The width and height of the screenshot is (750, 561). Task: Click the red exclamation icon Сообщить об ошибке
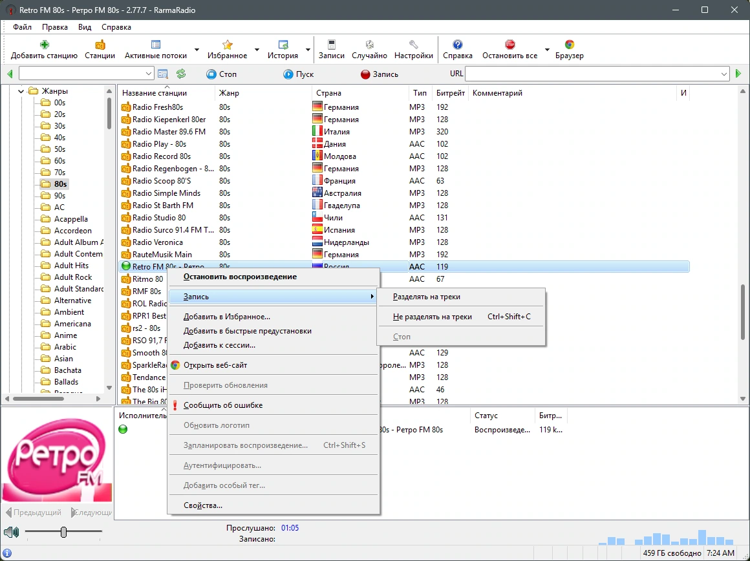pyautogui.click(x=175, y=405)
